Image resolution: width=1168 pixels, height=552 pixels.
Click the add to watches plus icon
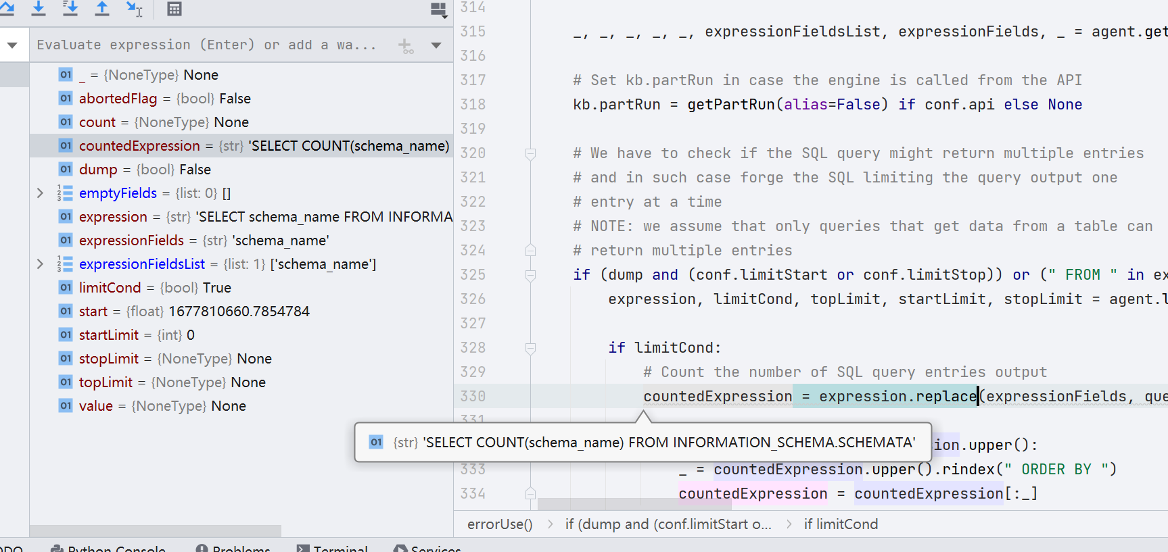406,46
